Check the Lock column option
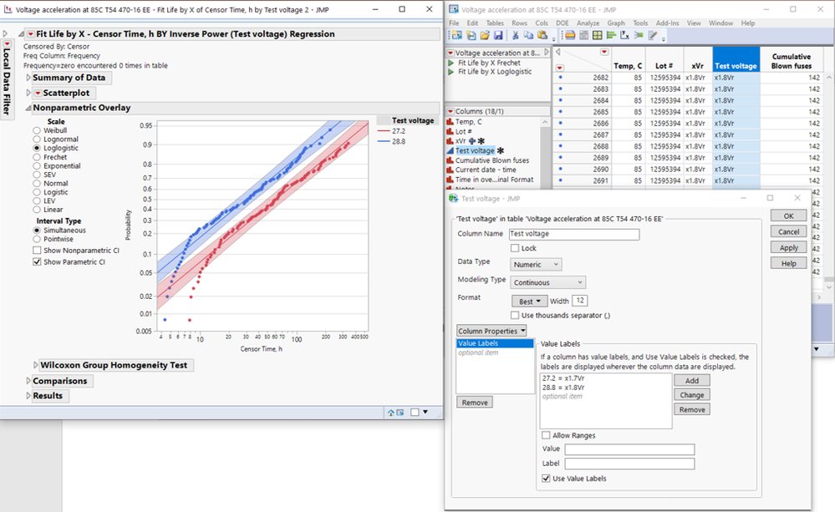 pyautogui.click(x=514, y=248)
